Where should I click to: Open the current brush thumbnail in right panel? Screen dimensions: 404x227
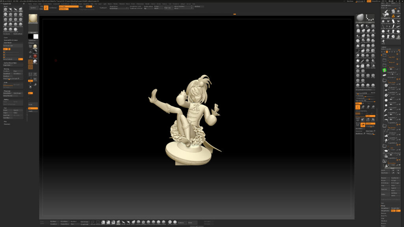pos(360,18)
